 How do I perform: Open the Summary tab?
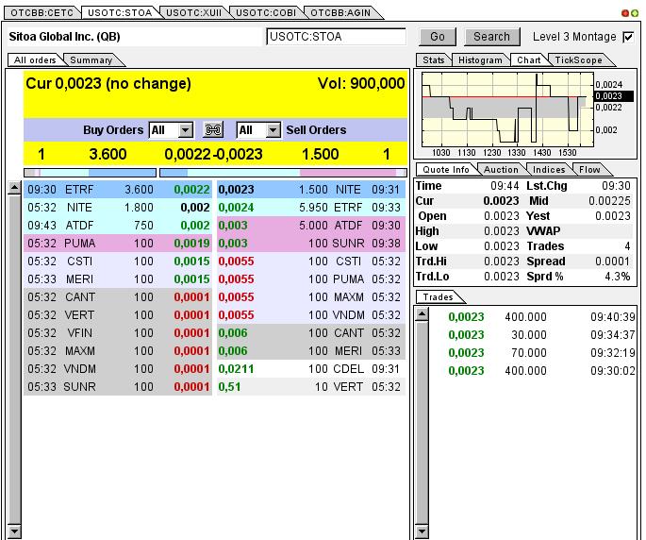pyautogui.click(x=91, y=60)
